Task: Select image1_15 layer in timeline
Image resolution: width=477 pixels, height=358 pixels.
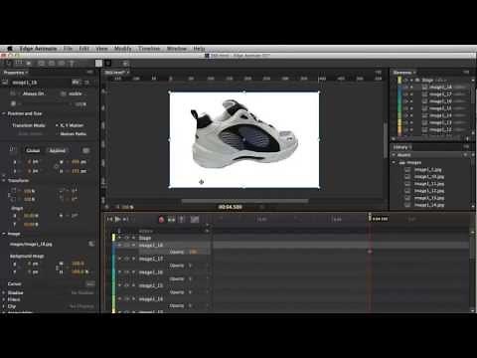Action: 151,285
